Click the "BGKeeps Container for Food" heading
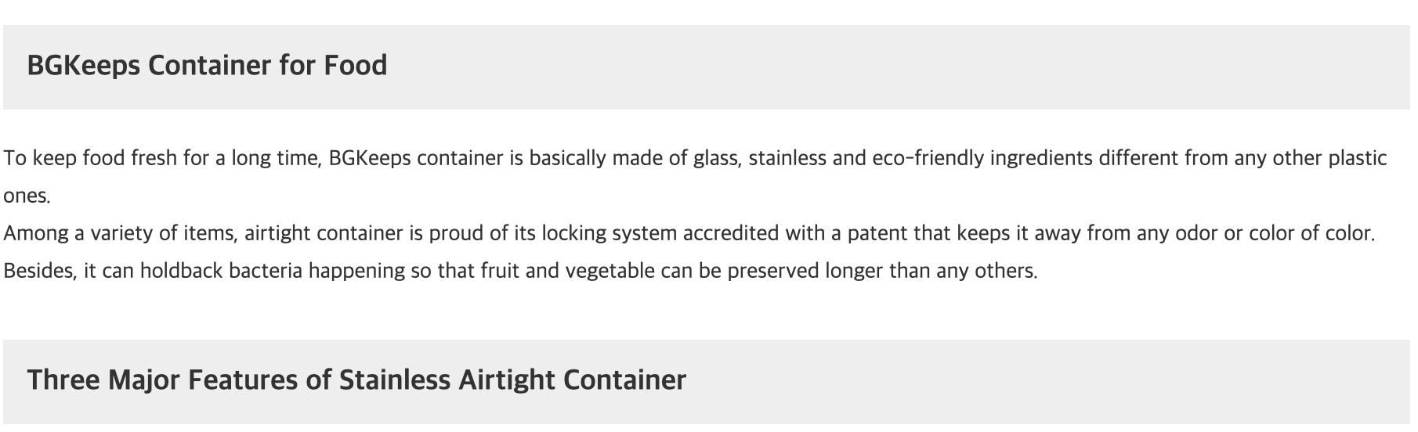The width and height of the screenshot is (1418, 432). pyautogui.click(x=207, y=66)
